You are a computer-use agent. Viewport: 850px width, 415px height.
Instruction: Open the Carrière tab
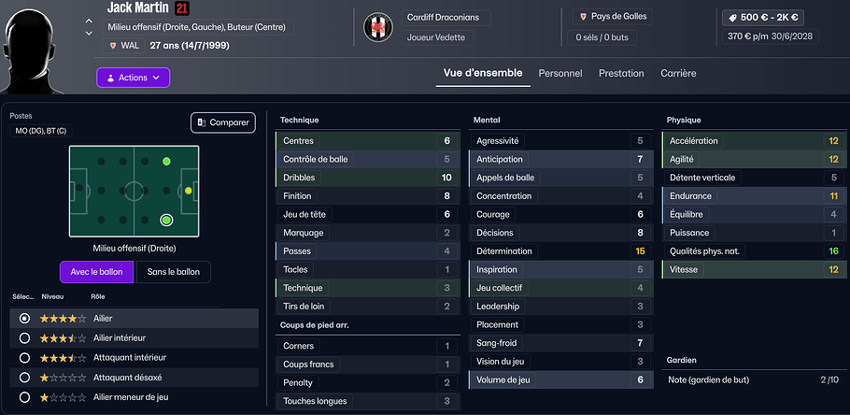pos(678,73)
